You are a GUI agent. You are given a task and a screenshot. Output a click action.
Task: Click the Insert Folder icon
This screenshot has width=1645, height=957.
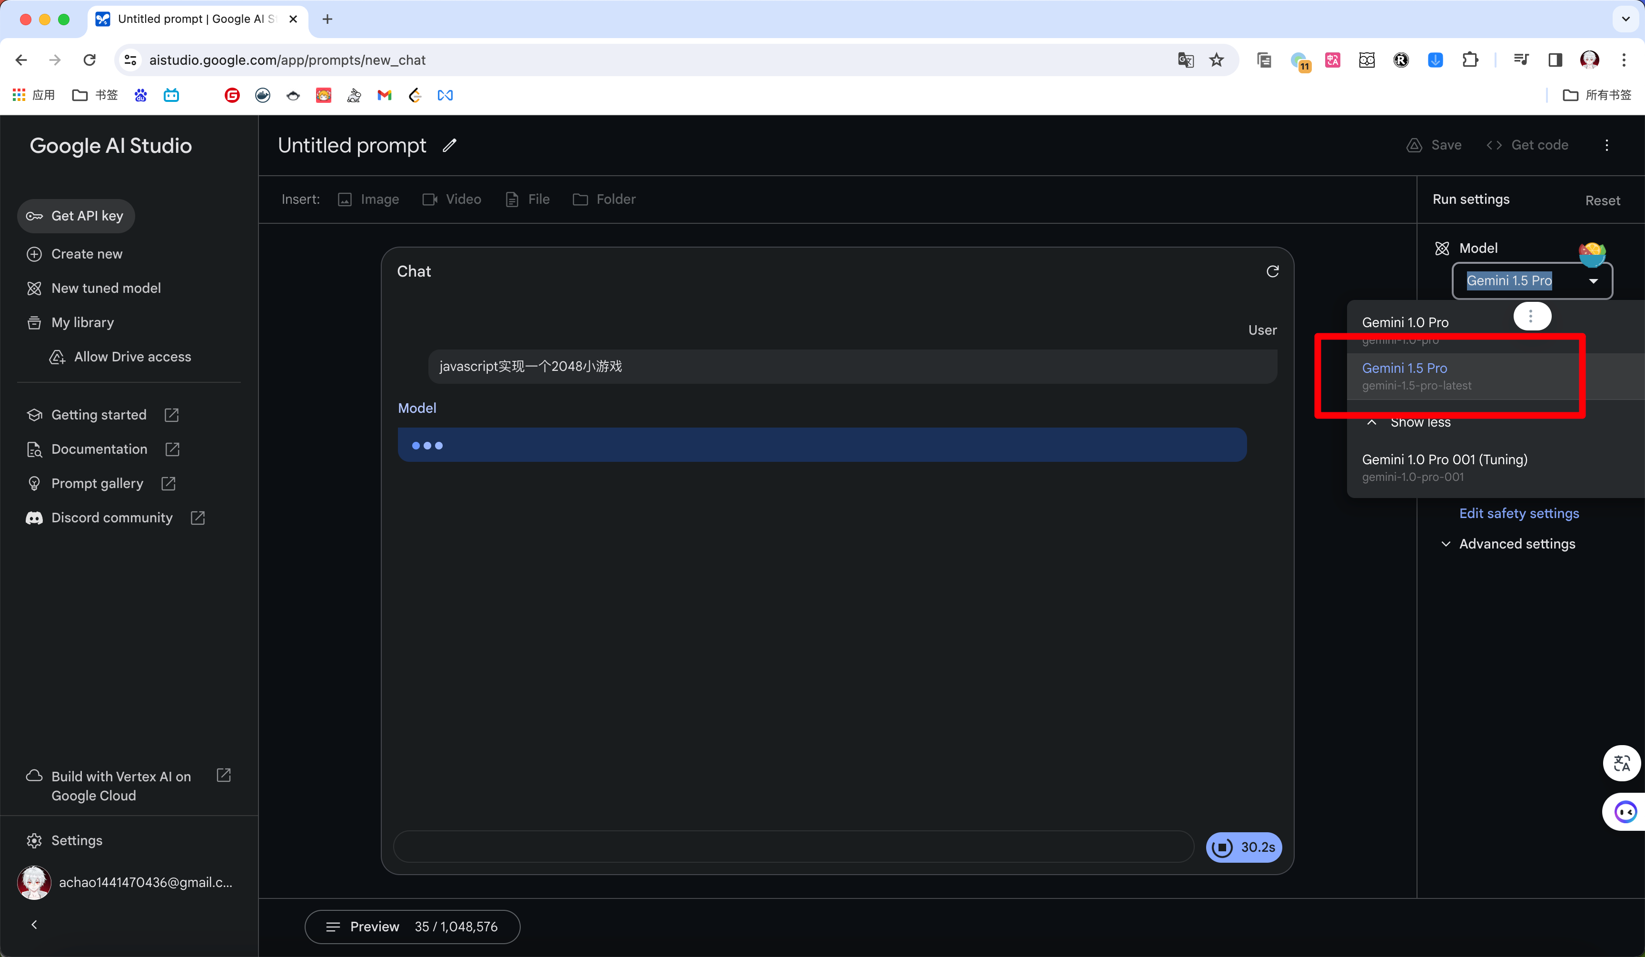pos(580,200)
